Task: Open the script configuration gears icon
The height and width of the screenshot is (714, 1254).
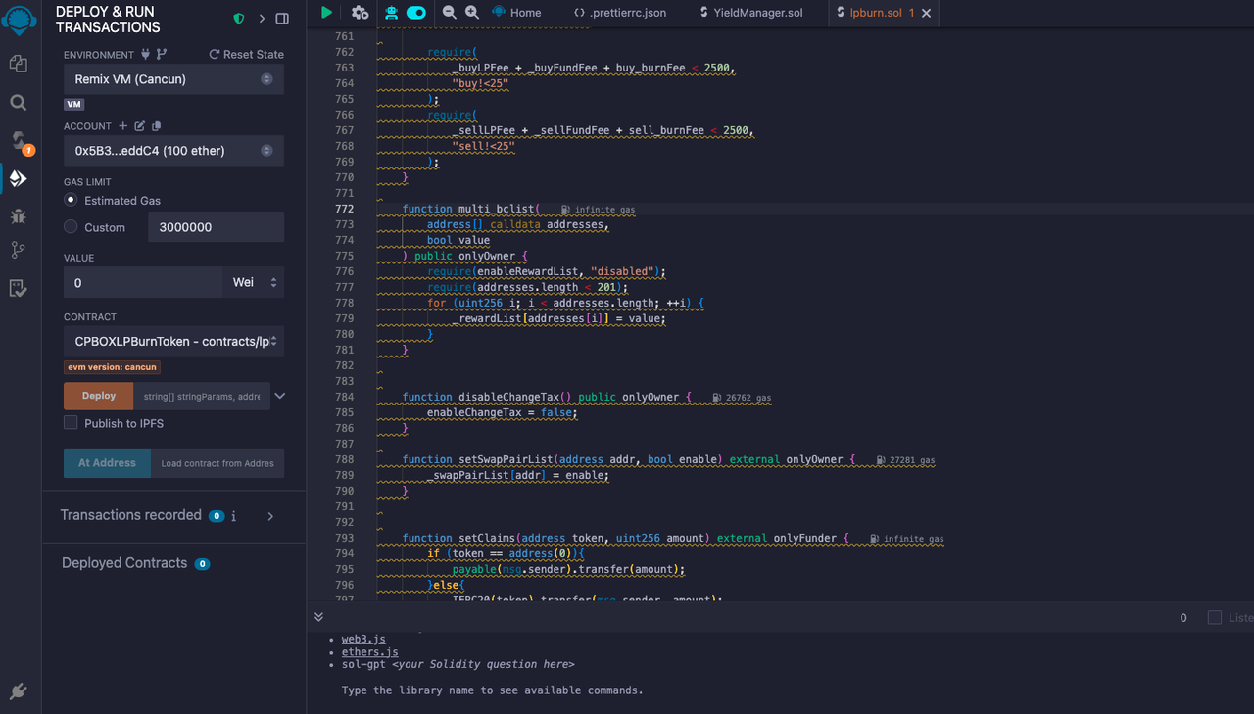Action: [360, 13]
